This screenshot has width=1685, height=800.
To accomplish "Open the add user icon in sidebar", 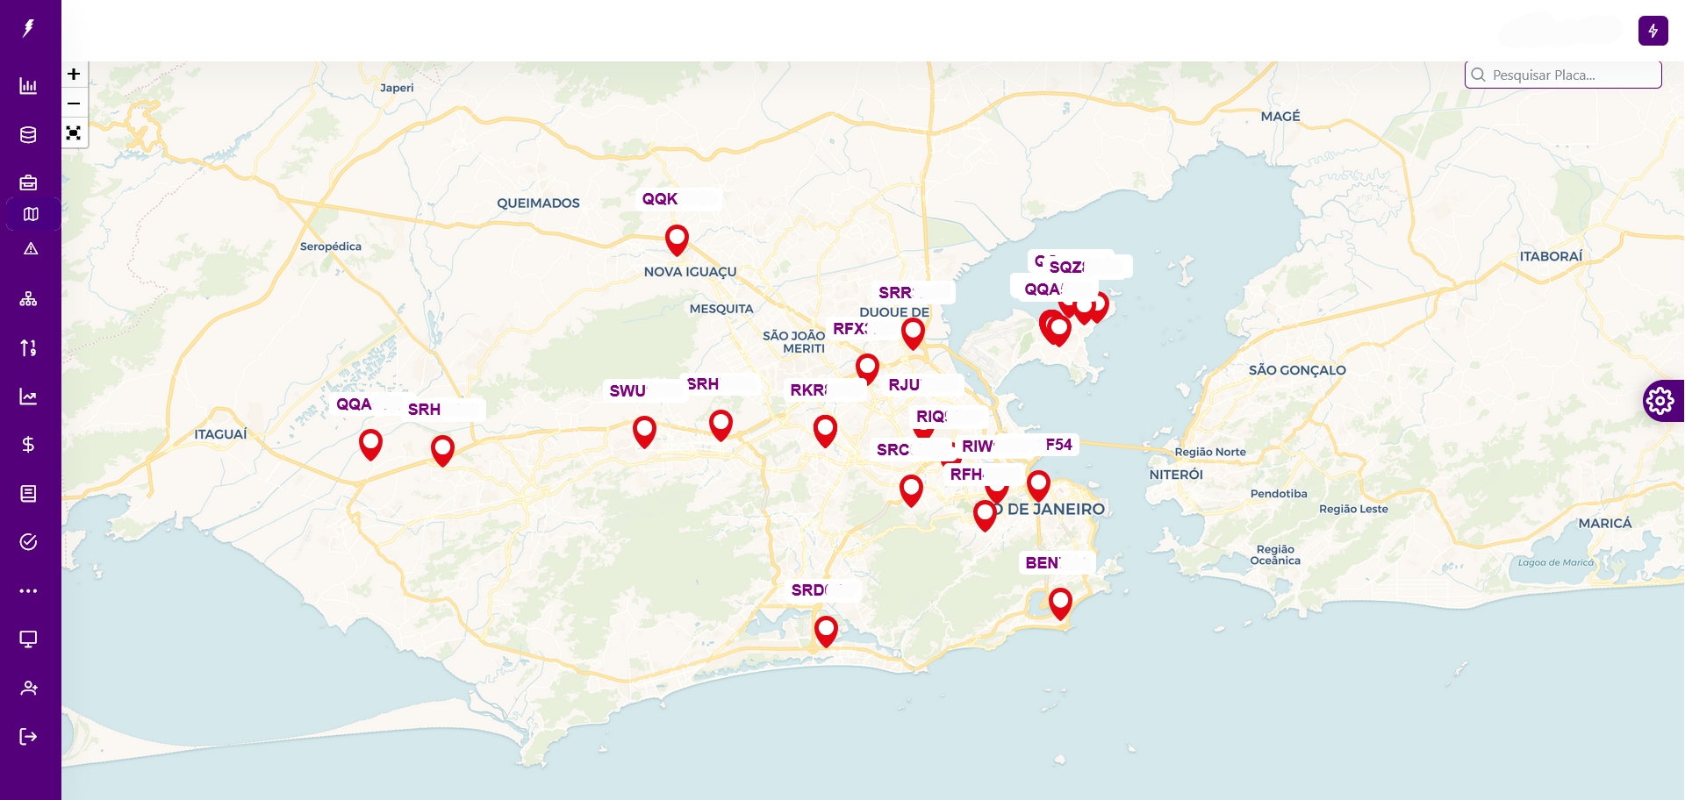I will 28,689.
